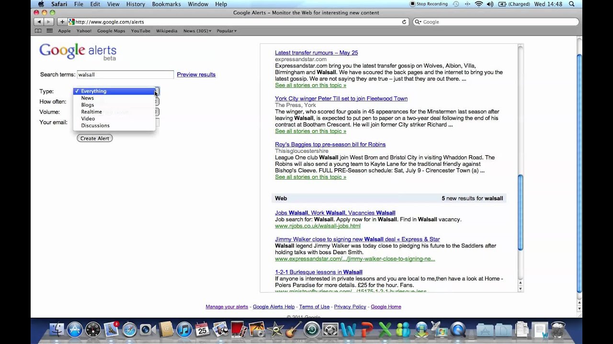613x344 pixels.
Task: Open the Preview results link
Action: point(196,75)
